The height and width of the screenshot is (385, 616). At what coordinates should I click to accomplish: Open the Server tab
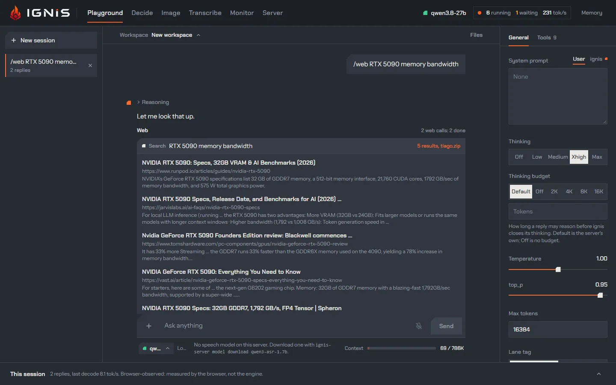click(x=272, y=13)
